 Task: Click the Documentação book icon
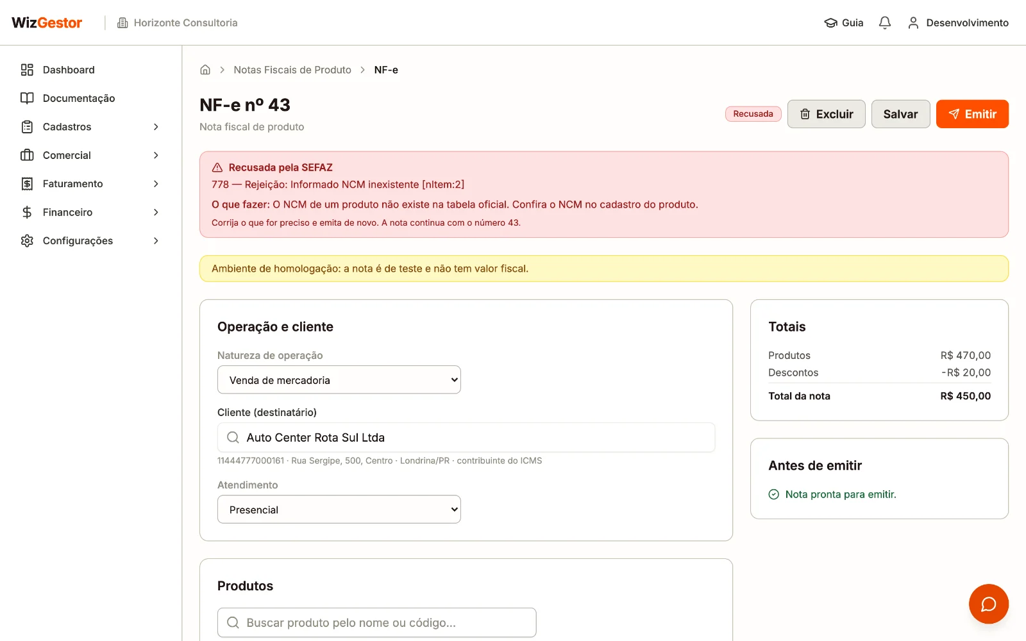(27, 98)
